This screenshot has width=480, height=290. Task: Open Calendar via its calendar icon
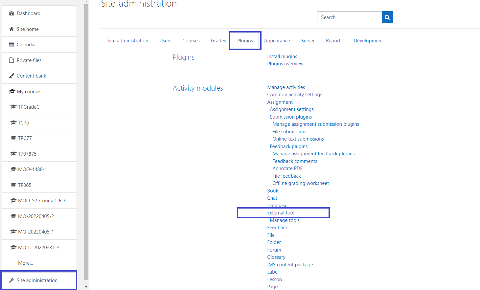tap(12, 44)
